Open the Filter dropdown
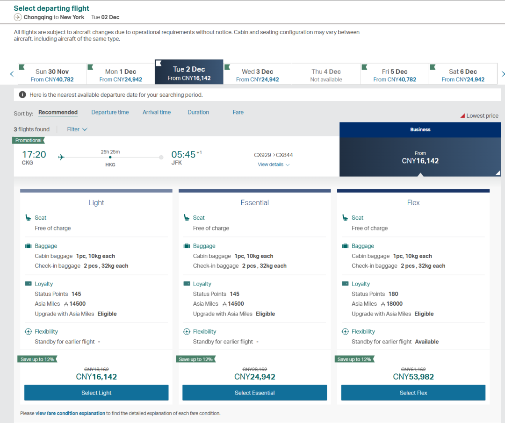This screenshot has width=505, height=423. pos(77,129)
